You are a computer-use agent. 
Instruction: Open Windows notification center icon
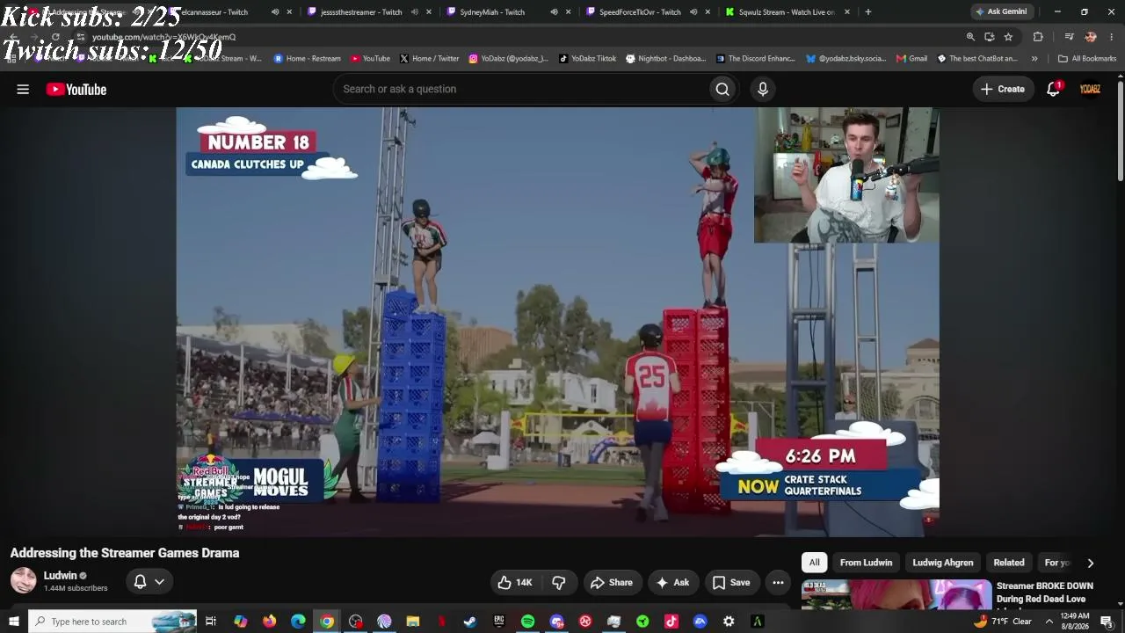point(1107,622)
